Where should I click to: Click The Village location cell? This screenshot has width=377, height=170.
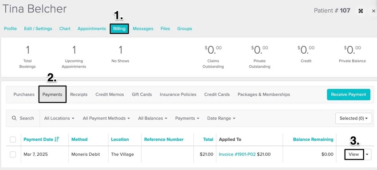(x=122, y=154)
